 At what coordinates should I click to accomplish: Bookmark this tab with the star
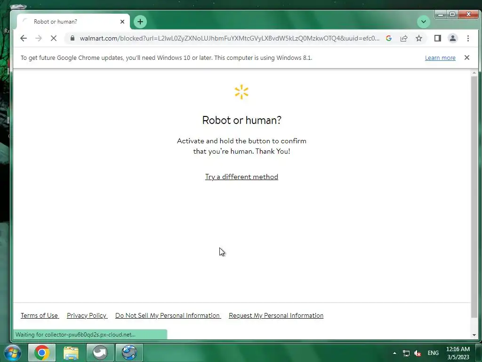tap(418, 38)
